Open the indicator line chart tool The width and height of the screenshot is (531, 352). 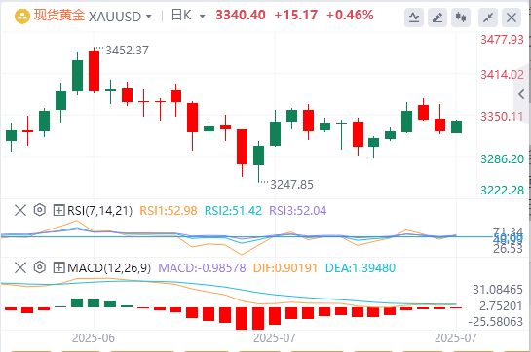click(414, 18)
